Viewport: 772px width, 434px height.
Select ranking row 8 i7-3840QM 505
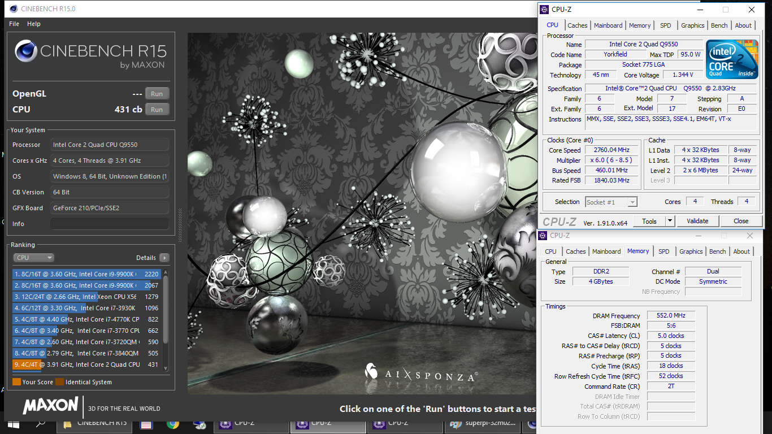(86, 353)
